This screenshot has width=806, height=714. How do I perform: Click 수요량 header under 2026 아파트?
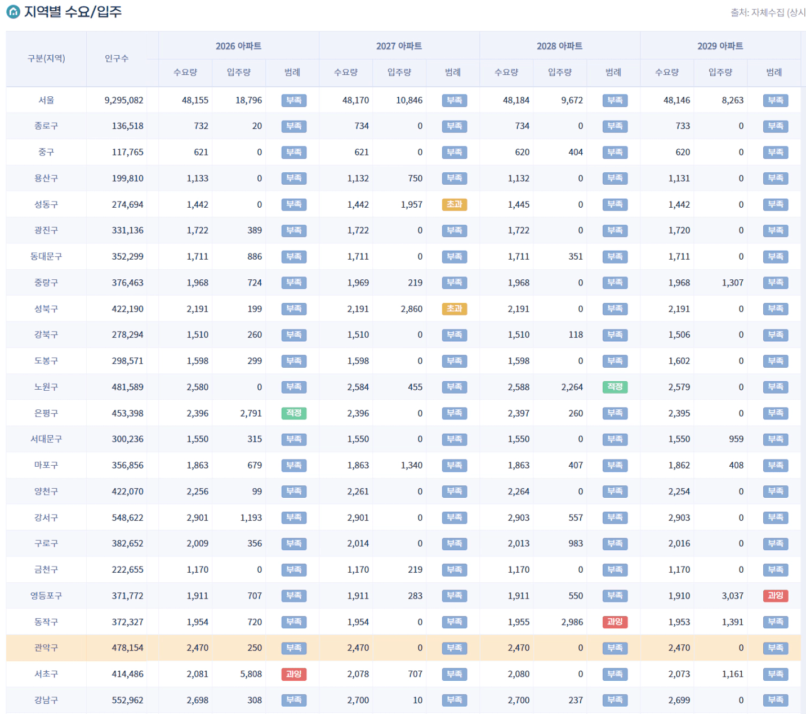tap(185, 72)
